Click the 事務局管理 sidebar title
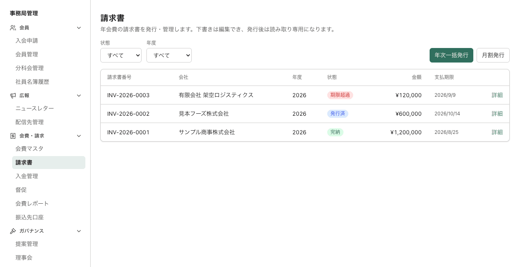This screenshot has width=517, height=267. click(x=24, y=13)
